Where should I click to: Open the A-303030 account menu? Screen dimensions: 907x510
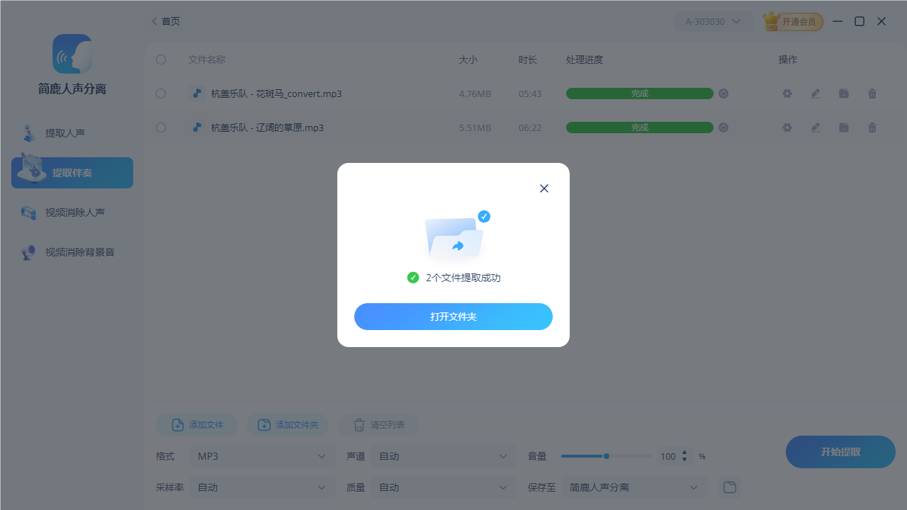(713, 21)
